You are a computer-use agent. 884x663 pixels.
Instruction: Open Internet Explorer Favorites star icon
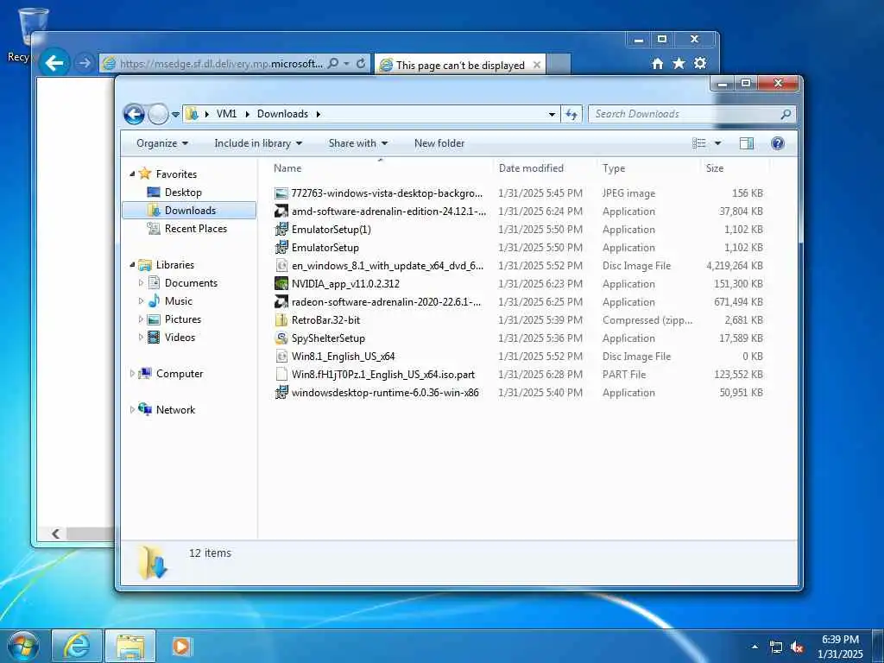(x=679, y=63)
